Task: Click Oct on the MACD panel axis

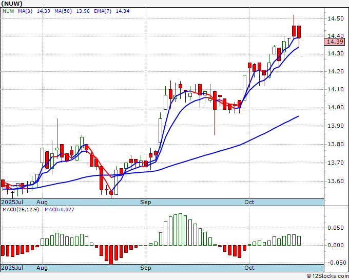Action: pyautogui.click(x=249, y=268)
